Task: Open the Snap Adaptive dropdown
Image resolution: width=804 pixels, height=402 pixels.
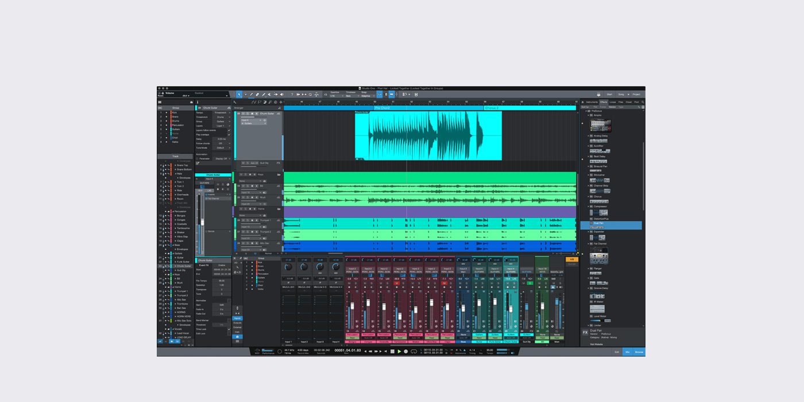Action: (368, 96)
